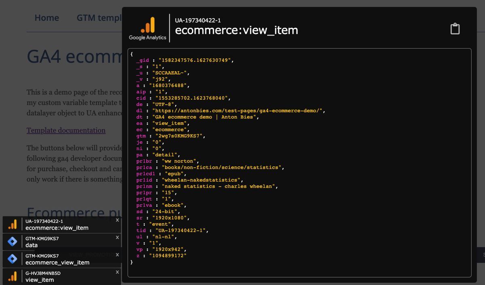Click Google Analytics icon on ecommerce:view_item card
The width and height of the screenshot is (485, 285).
(x=13, y=224)
